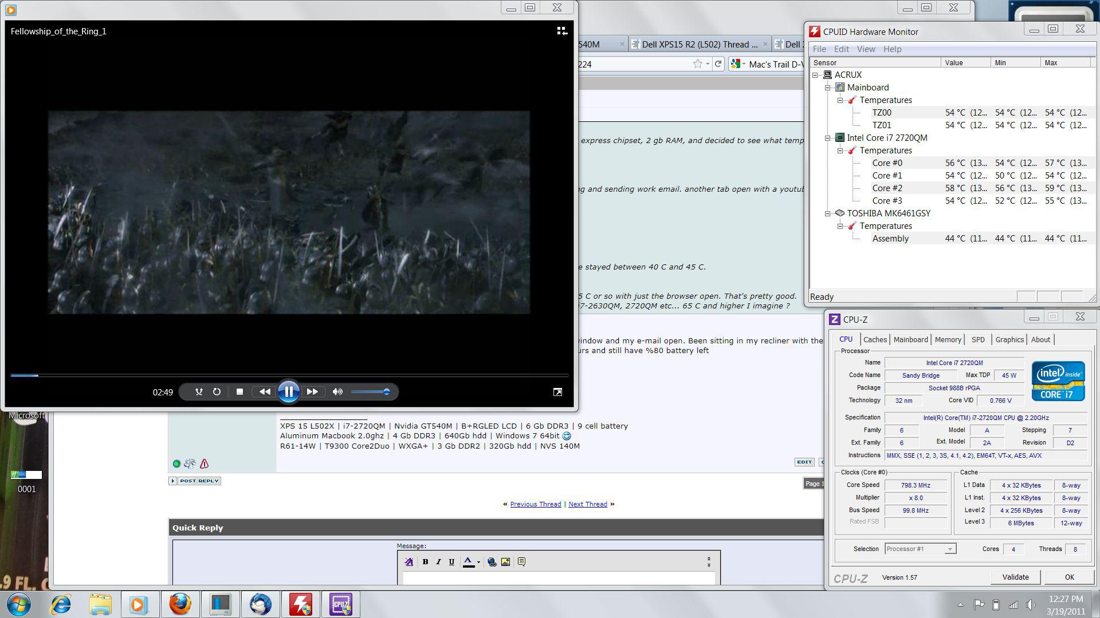Collapse the ACRUX root tree node
Screen dimensions: 1100x618
[x=815, y=75]
